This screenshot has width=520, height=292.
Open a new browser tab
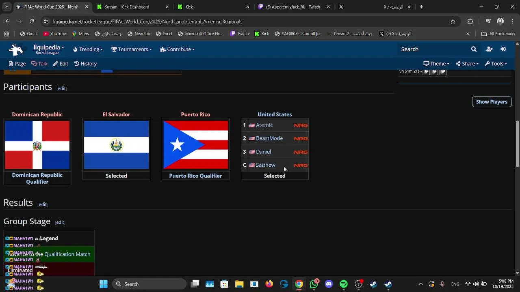(x=421, y=7)
